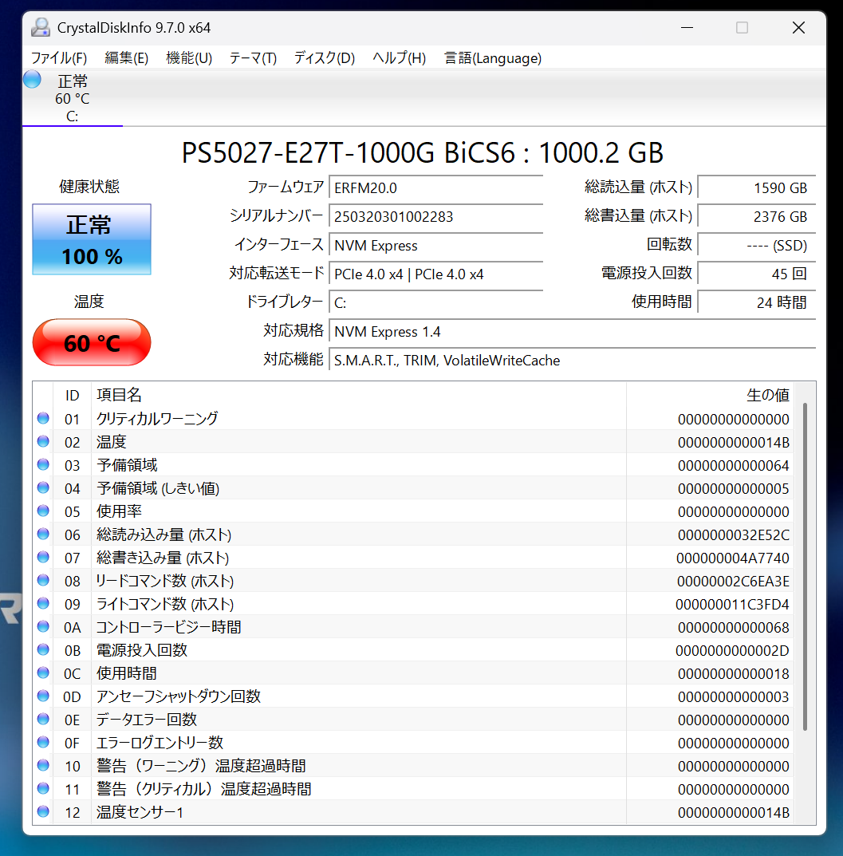Screen dimensions: 843x856
Task: Click the status icon for クリティカルワーニング row
Action: pyautogui.click(x=43, y=419)
